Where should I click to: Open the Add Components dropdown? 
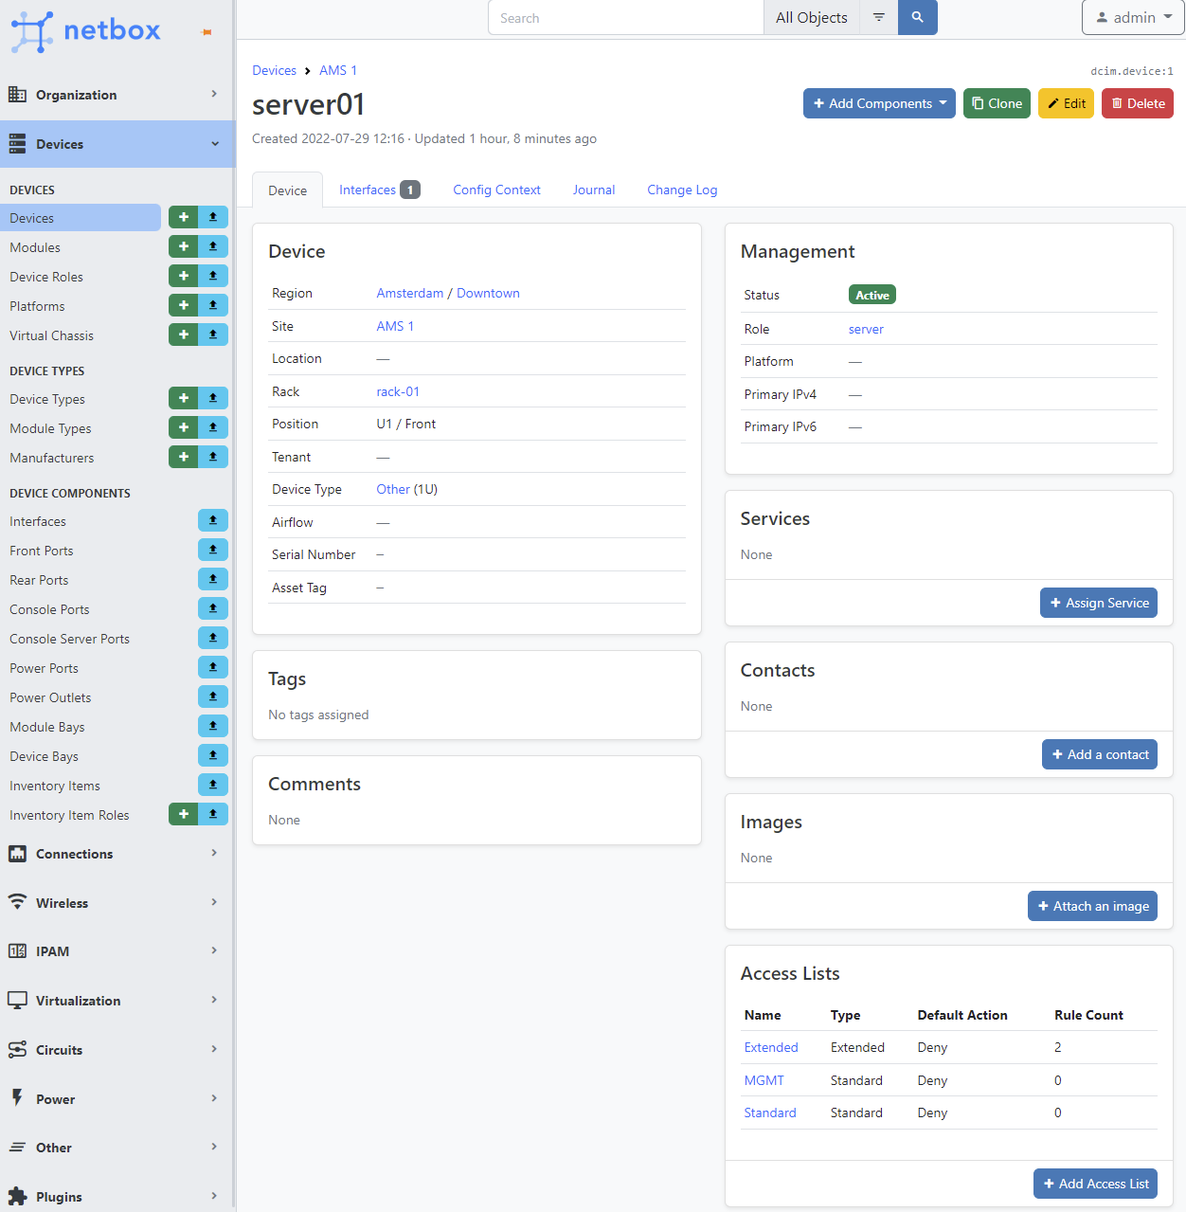[879, 103]
